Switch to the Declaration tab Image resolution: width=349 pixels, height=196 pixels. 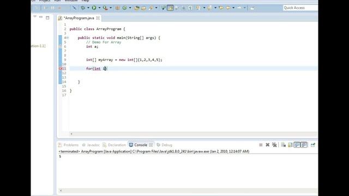(x=114, y=145)
